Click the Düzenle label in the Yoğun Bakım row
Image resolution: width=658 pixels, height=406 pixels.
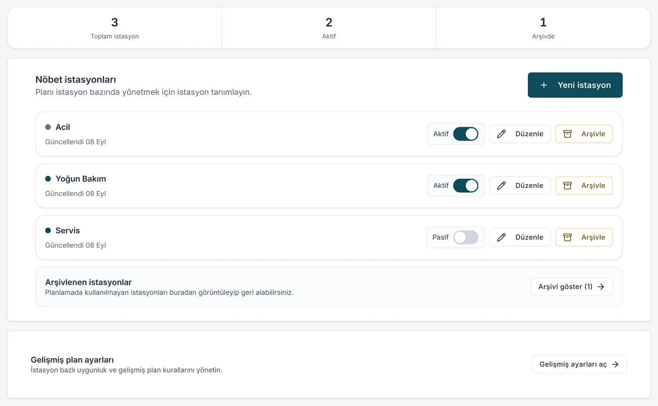529,186
